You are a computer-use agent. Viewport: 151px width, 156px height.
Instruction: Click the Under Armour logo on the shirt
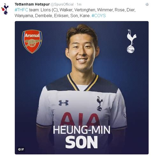click(63, 103)
